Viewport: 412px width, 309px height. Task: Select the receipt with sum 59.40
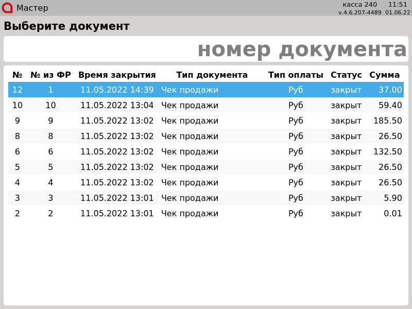tap(206, 105)
